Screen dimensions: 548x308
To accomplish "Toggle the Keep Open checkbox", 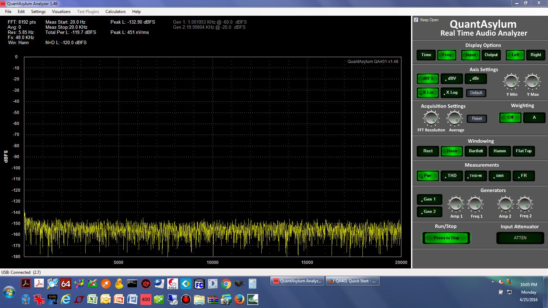I will coord(416,20).
